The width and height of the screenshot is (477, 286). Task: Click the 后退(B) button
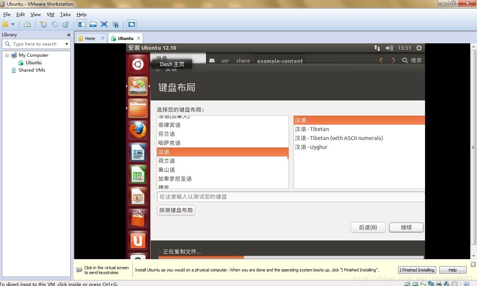click(x=368, y=227)
